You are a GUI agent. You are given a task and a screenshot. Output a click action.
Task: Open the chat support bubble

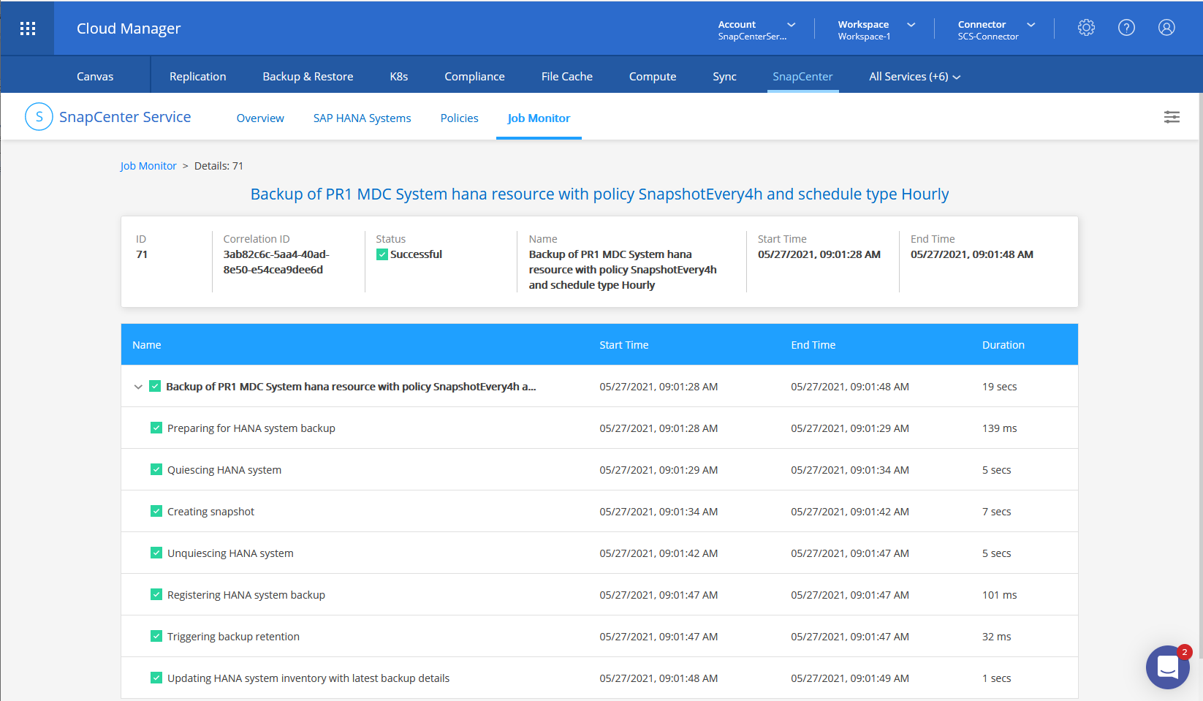tap(1167, 667)
